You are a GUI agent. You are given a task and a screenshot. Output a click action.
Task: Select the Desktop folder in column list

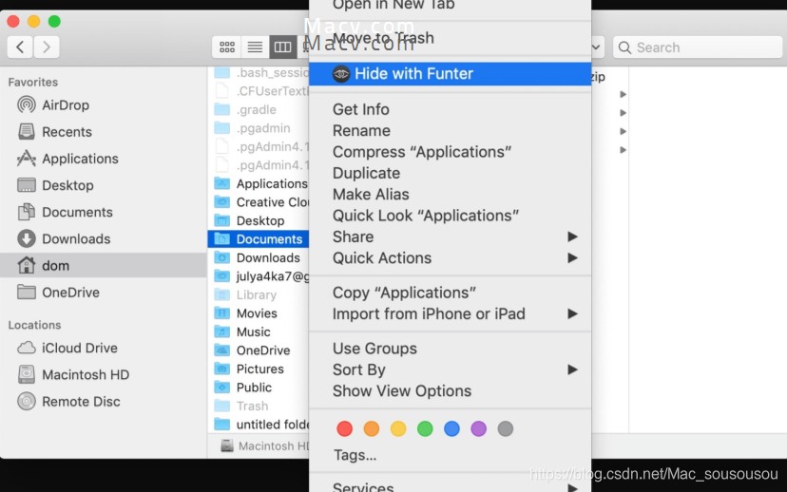259,220
